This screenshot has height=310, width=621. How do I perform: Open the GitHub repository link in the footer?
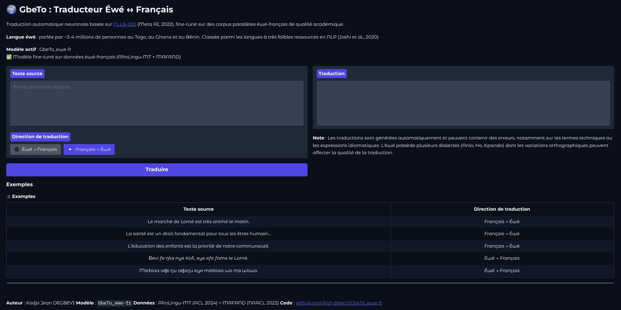339,303
